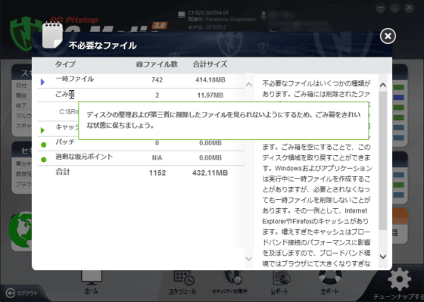This screenshot has width=424, height=302.
Task: Click the laptop icon beside CFSZ5 model
Action: coord(182,15)
